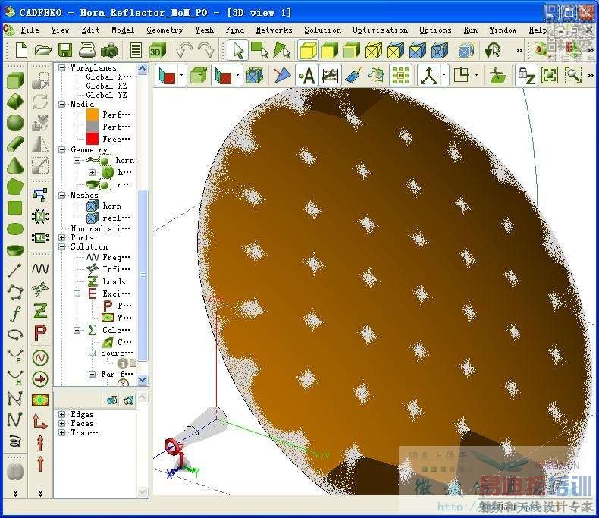Open the Run menu
599x518 pixels.
click(470, 30)
